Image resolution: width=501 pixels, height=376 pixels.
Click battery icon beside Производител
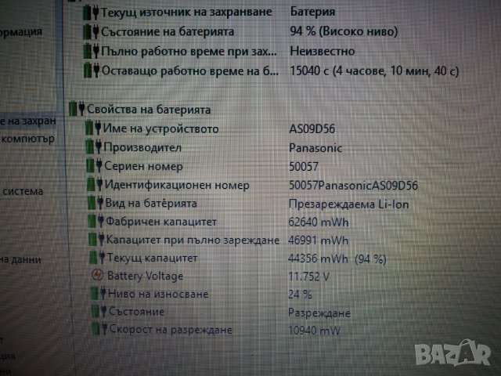[94, 146]
